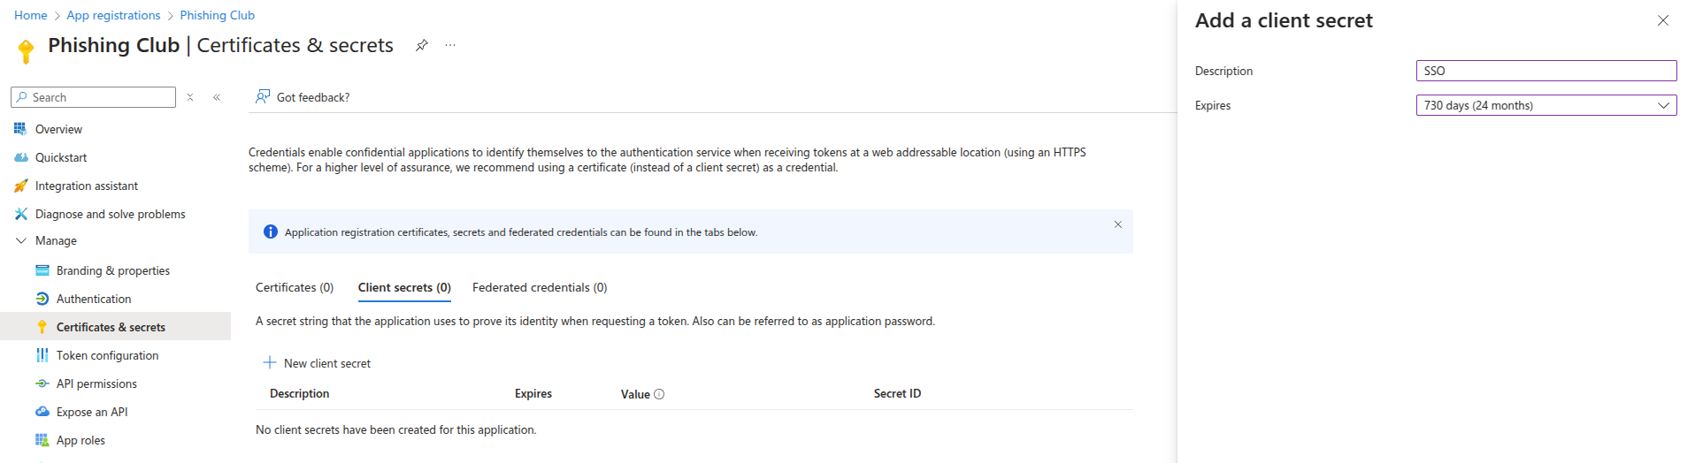Click the API permissions icon
This screenshot has height=463, width=1695.
tap(42, 383)
